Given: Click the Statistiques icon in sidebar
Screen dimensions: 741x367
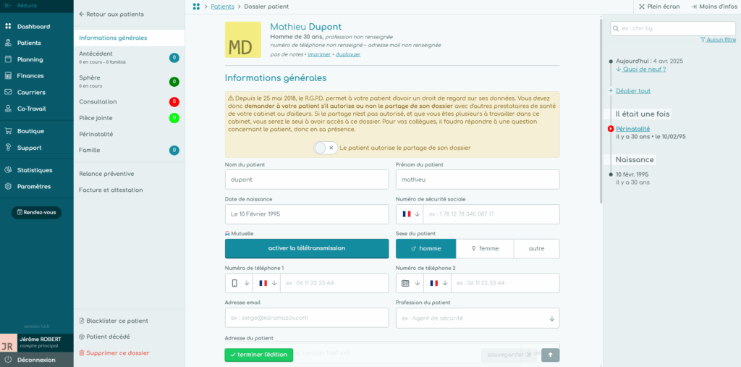Looking at the screenshot, I should [x=9, y=170].
